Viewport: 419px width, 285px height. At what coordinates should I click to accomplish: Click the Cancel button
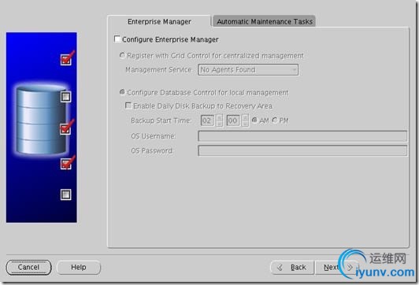[28, 267]
